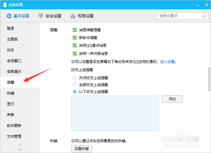Disable 启用QQ看点消息 checkbox

pos(75,45)
